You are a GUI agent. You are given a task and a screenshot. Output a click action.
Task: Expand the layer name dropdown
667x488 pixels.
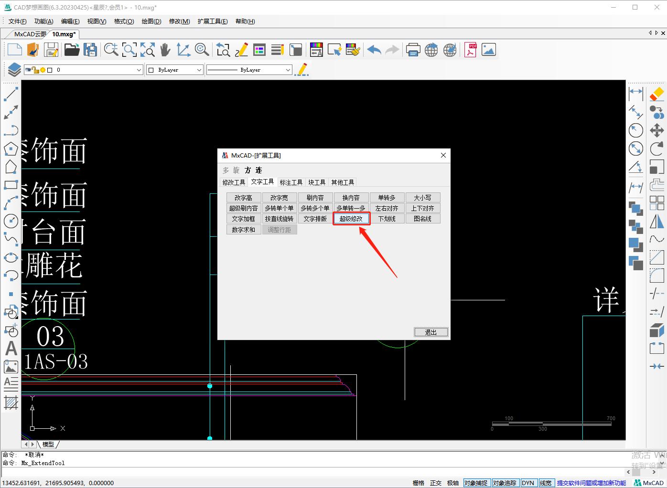[139, 70]
